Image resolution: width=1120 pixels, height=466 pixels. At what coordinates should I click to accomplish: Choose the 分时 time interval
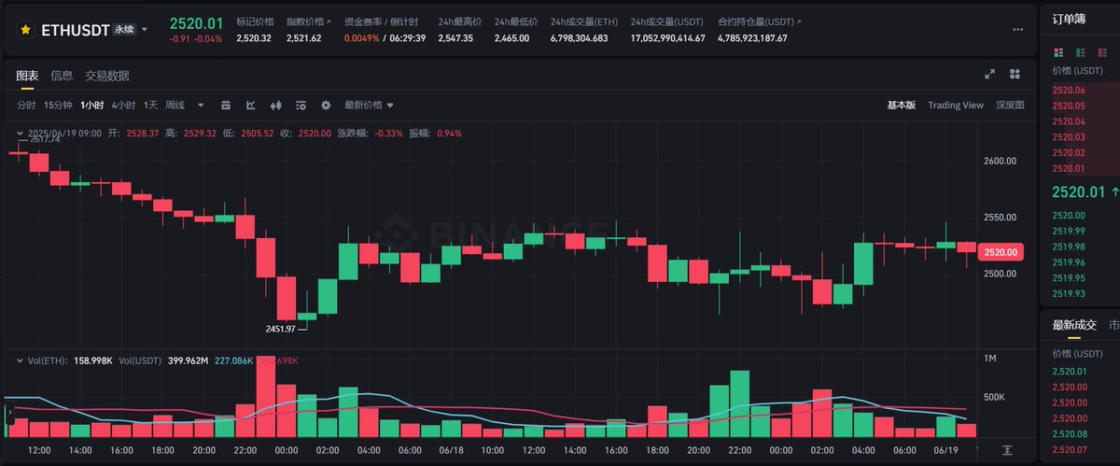[26, 106]
